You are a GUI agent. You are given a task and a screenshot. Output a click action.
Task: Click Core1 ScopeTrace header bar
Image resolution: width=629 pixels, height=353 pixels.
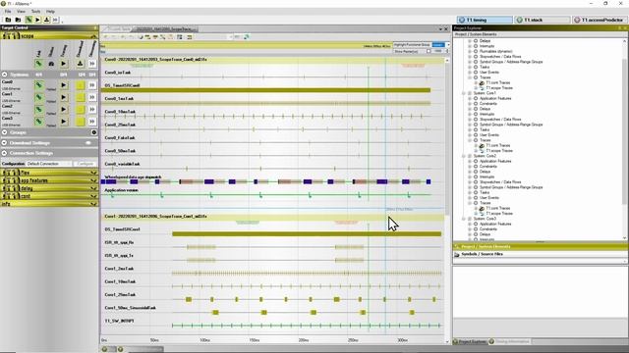point(272,216)
